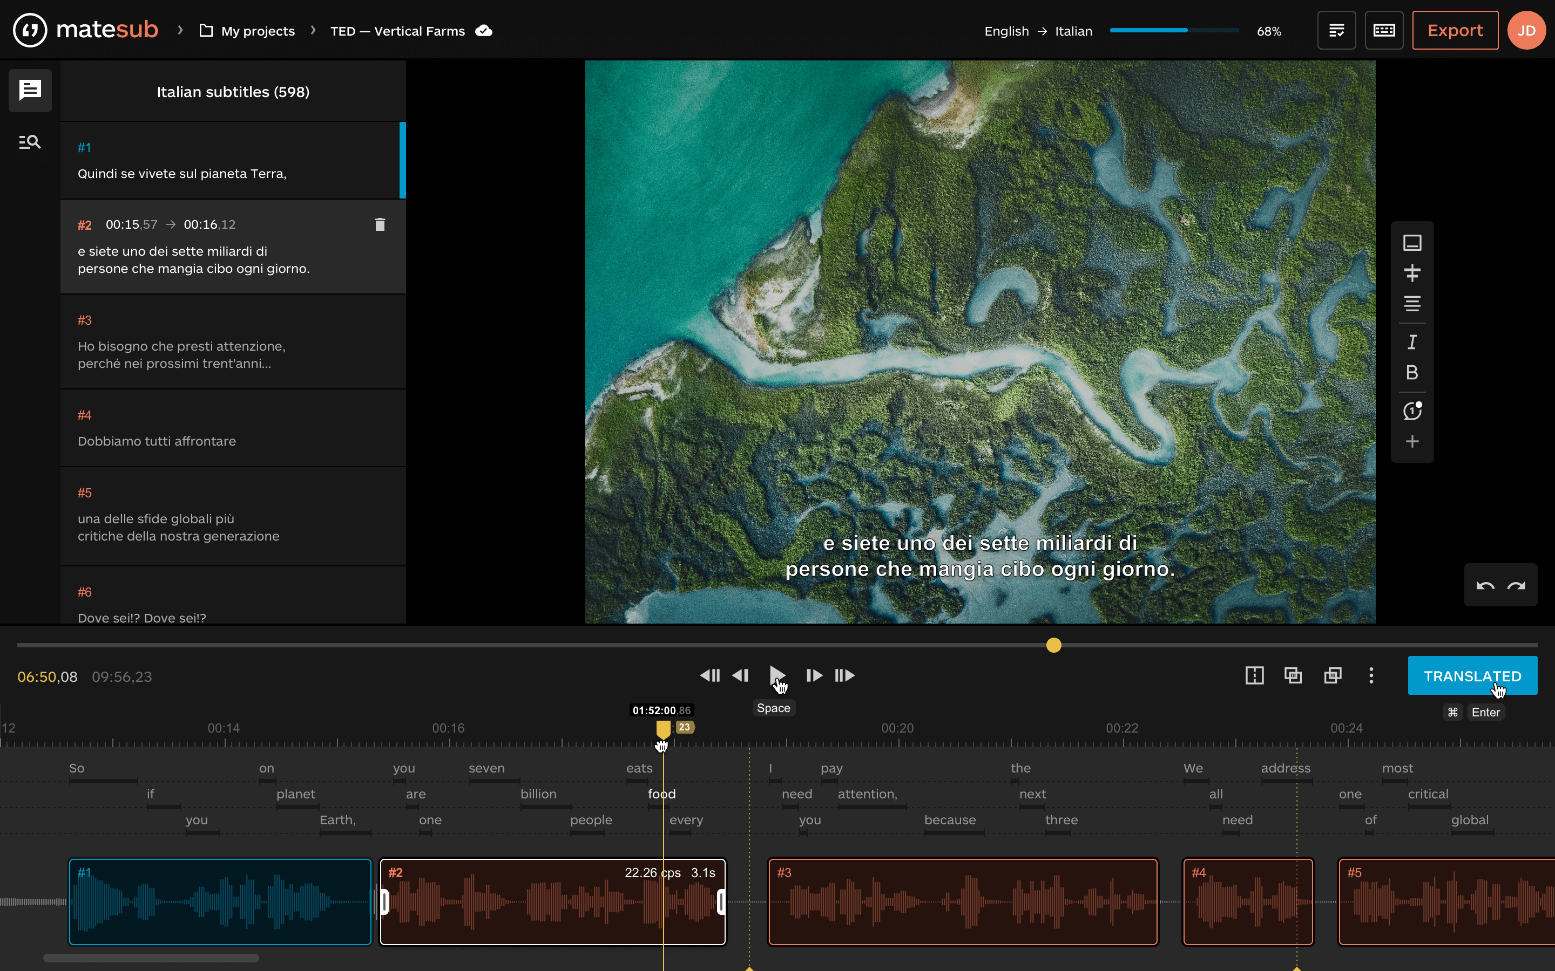1555x971 pixels.
Task: Toggle text alignment lines icon
Action: [1412, 303]
